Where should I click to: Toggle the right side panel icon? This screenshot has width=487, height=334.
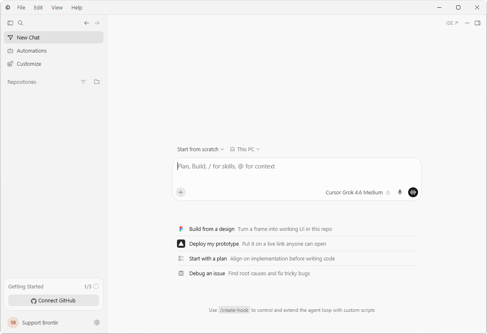tap(478, 23)
